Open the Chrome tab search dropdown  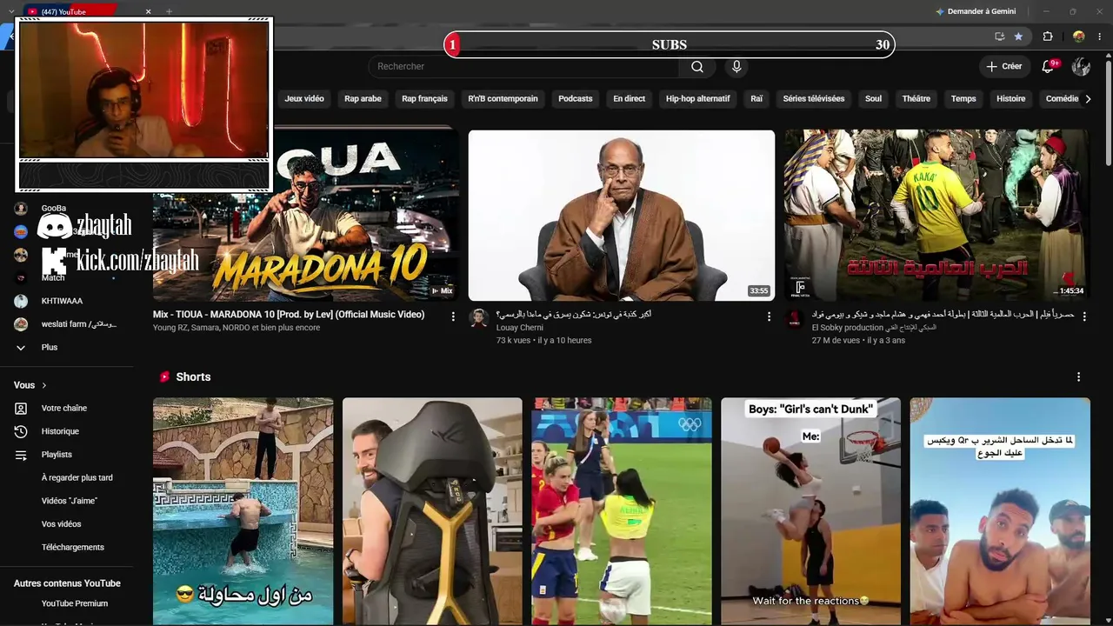tap(11, 11)
